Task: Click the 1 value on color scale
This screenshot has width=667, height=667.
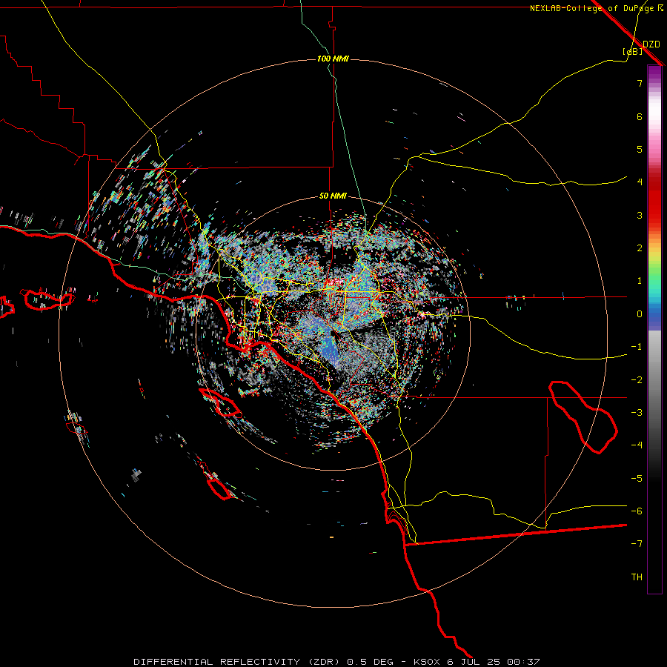Action: point(640,281)
